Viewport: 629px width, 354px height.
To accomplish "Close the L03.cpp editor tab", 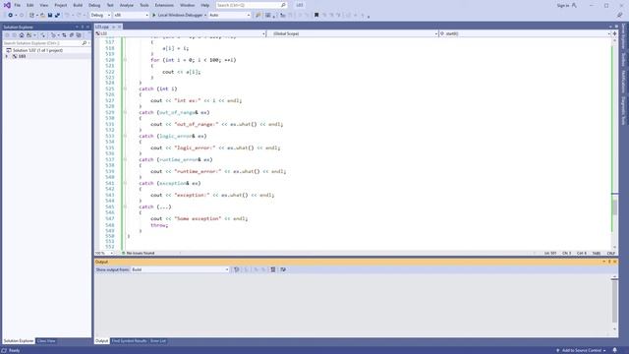I will click(x=119, y=27).
